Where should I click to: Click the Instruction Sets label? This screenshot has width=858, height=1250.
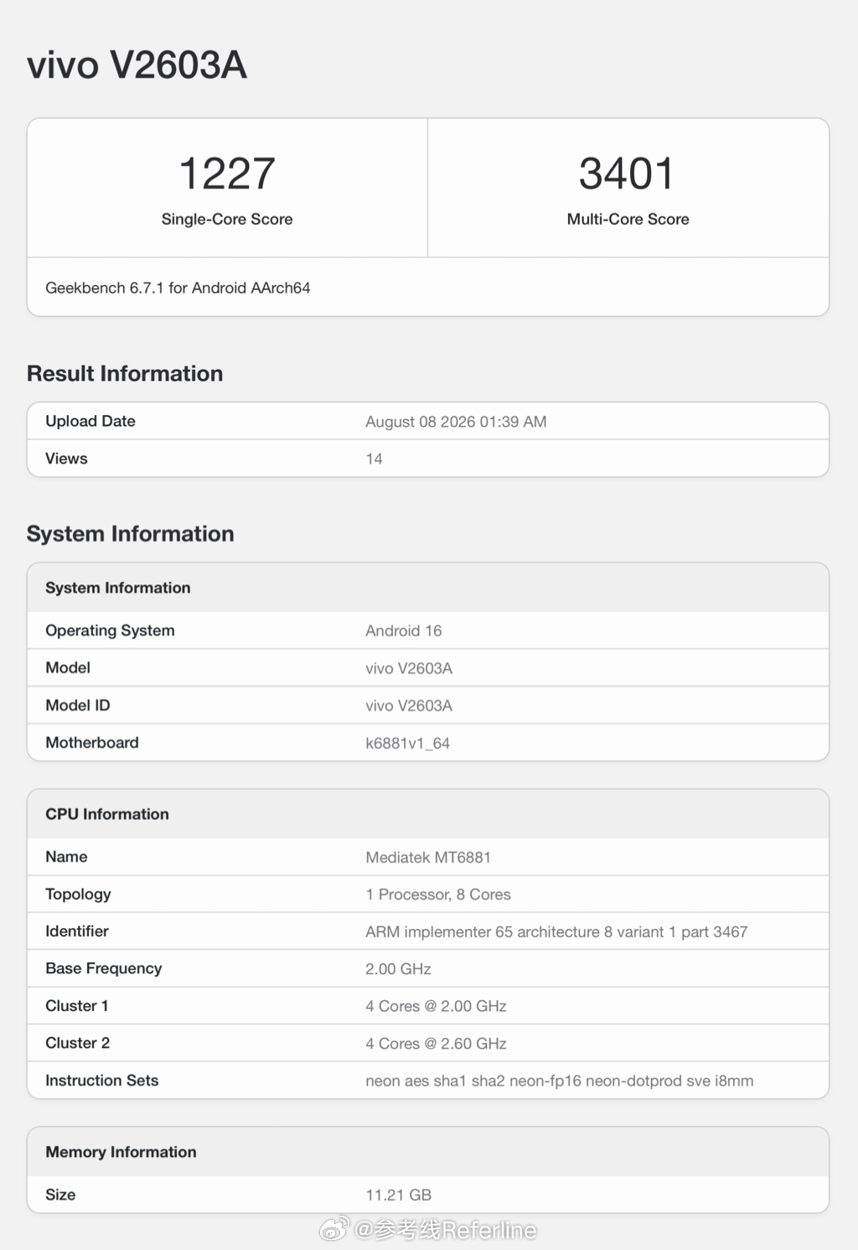pos(102,1080)
